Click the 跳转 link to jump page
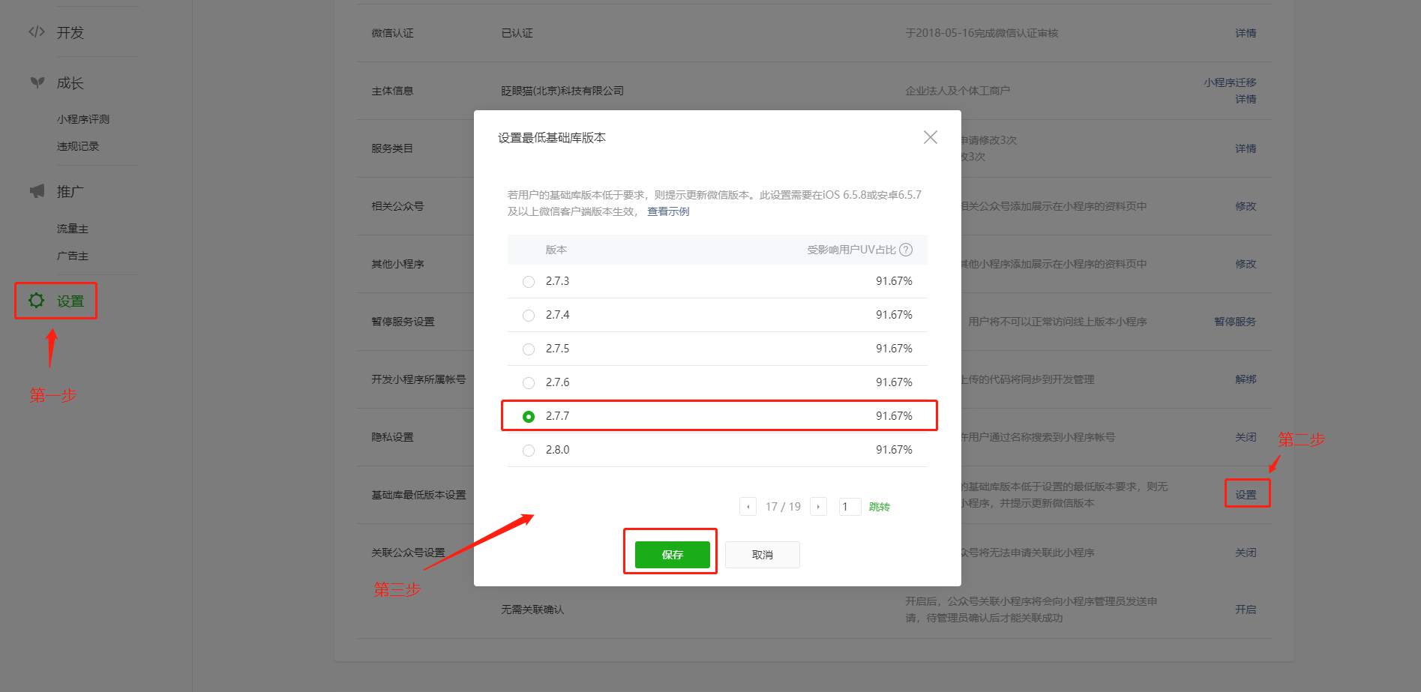This screenshot has height=692, width=1421. point(879,507)
